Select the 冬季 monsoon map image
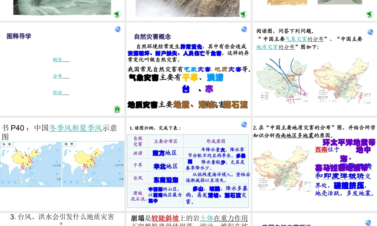 pyautogui.click(x=31, y=164)
